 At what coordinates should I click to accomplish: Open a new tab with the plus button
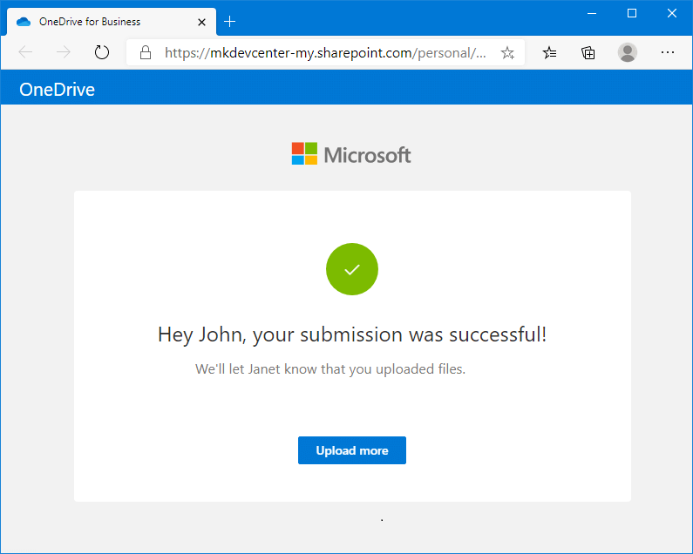[229, 21]
